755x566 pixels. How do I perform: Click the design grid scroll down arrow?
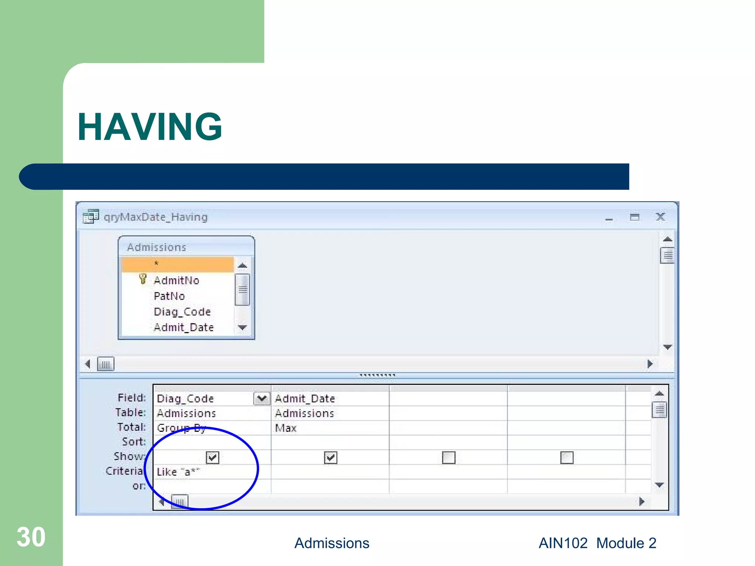tap(659, 485)
